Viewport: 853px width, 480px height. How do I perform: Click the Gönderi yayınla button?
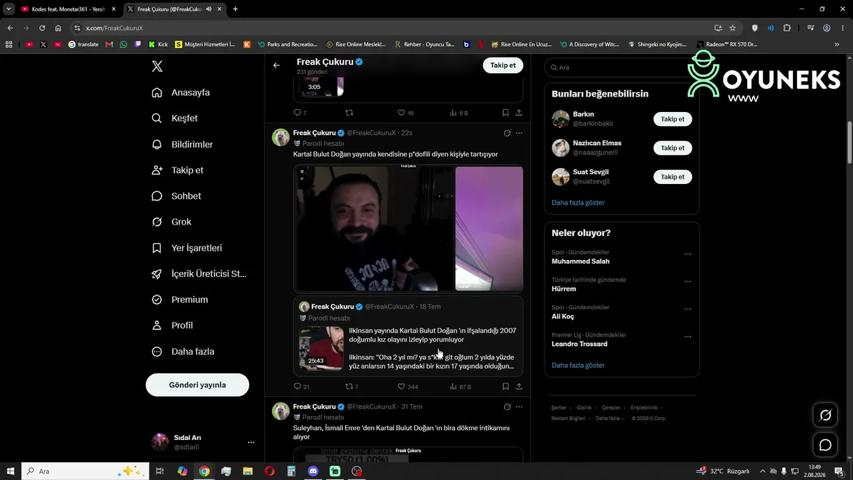197,385
